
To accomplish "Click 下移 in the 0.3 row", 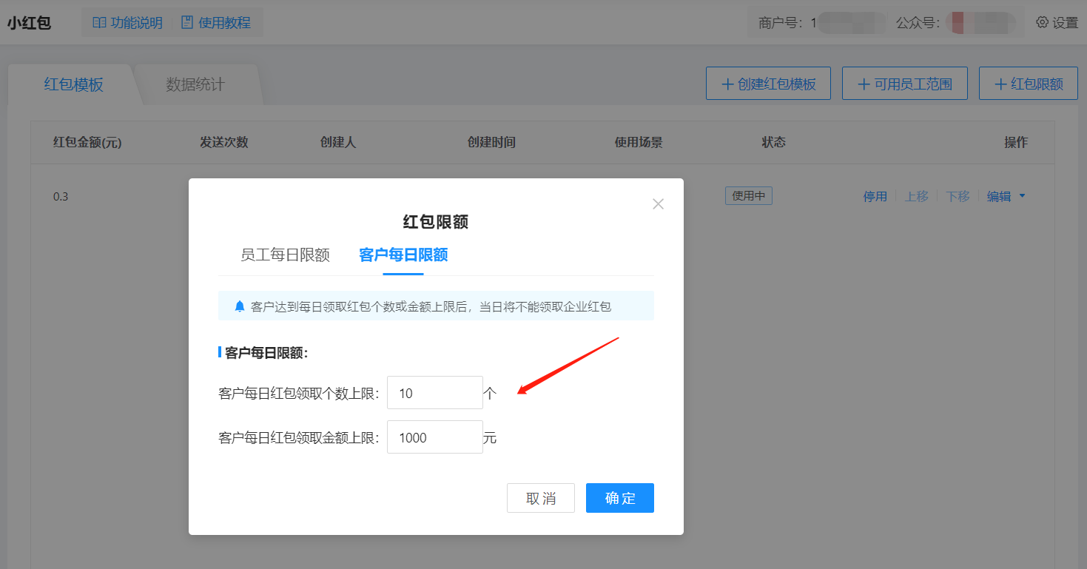I will pos(958,196).
